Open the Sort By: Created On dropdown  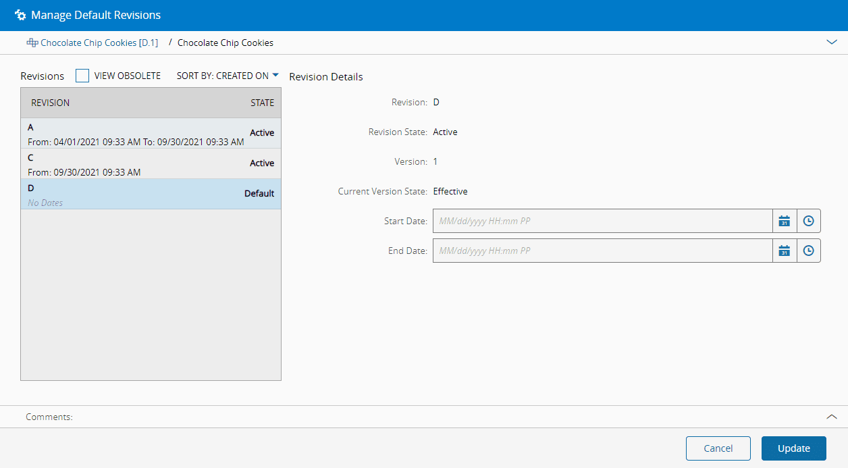[x=228, y=76]
